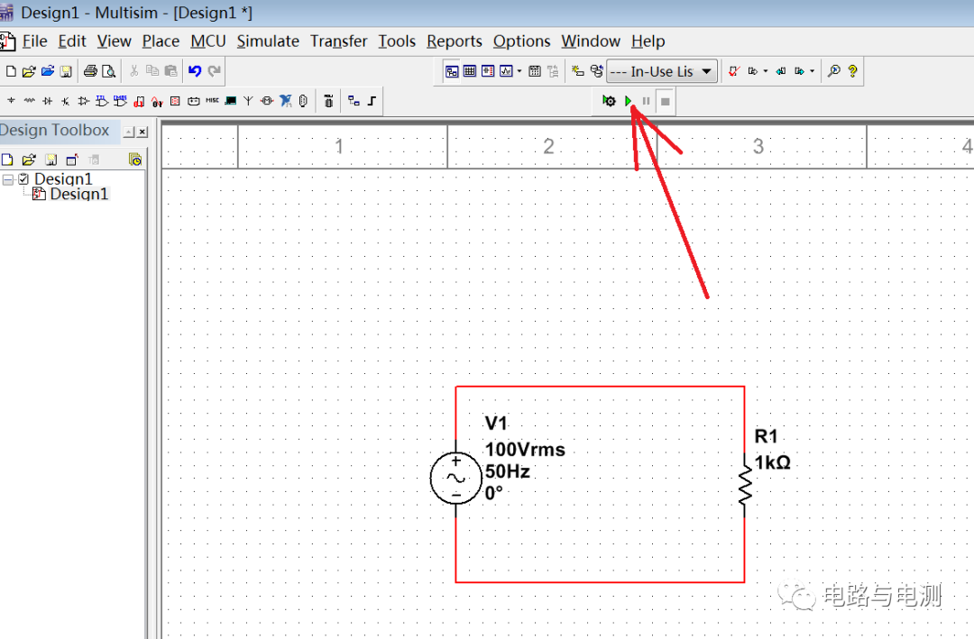Open the Reports menu

pos(454,41)
